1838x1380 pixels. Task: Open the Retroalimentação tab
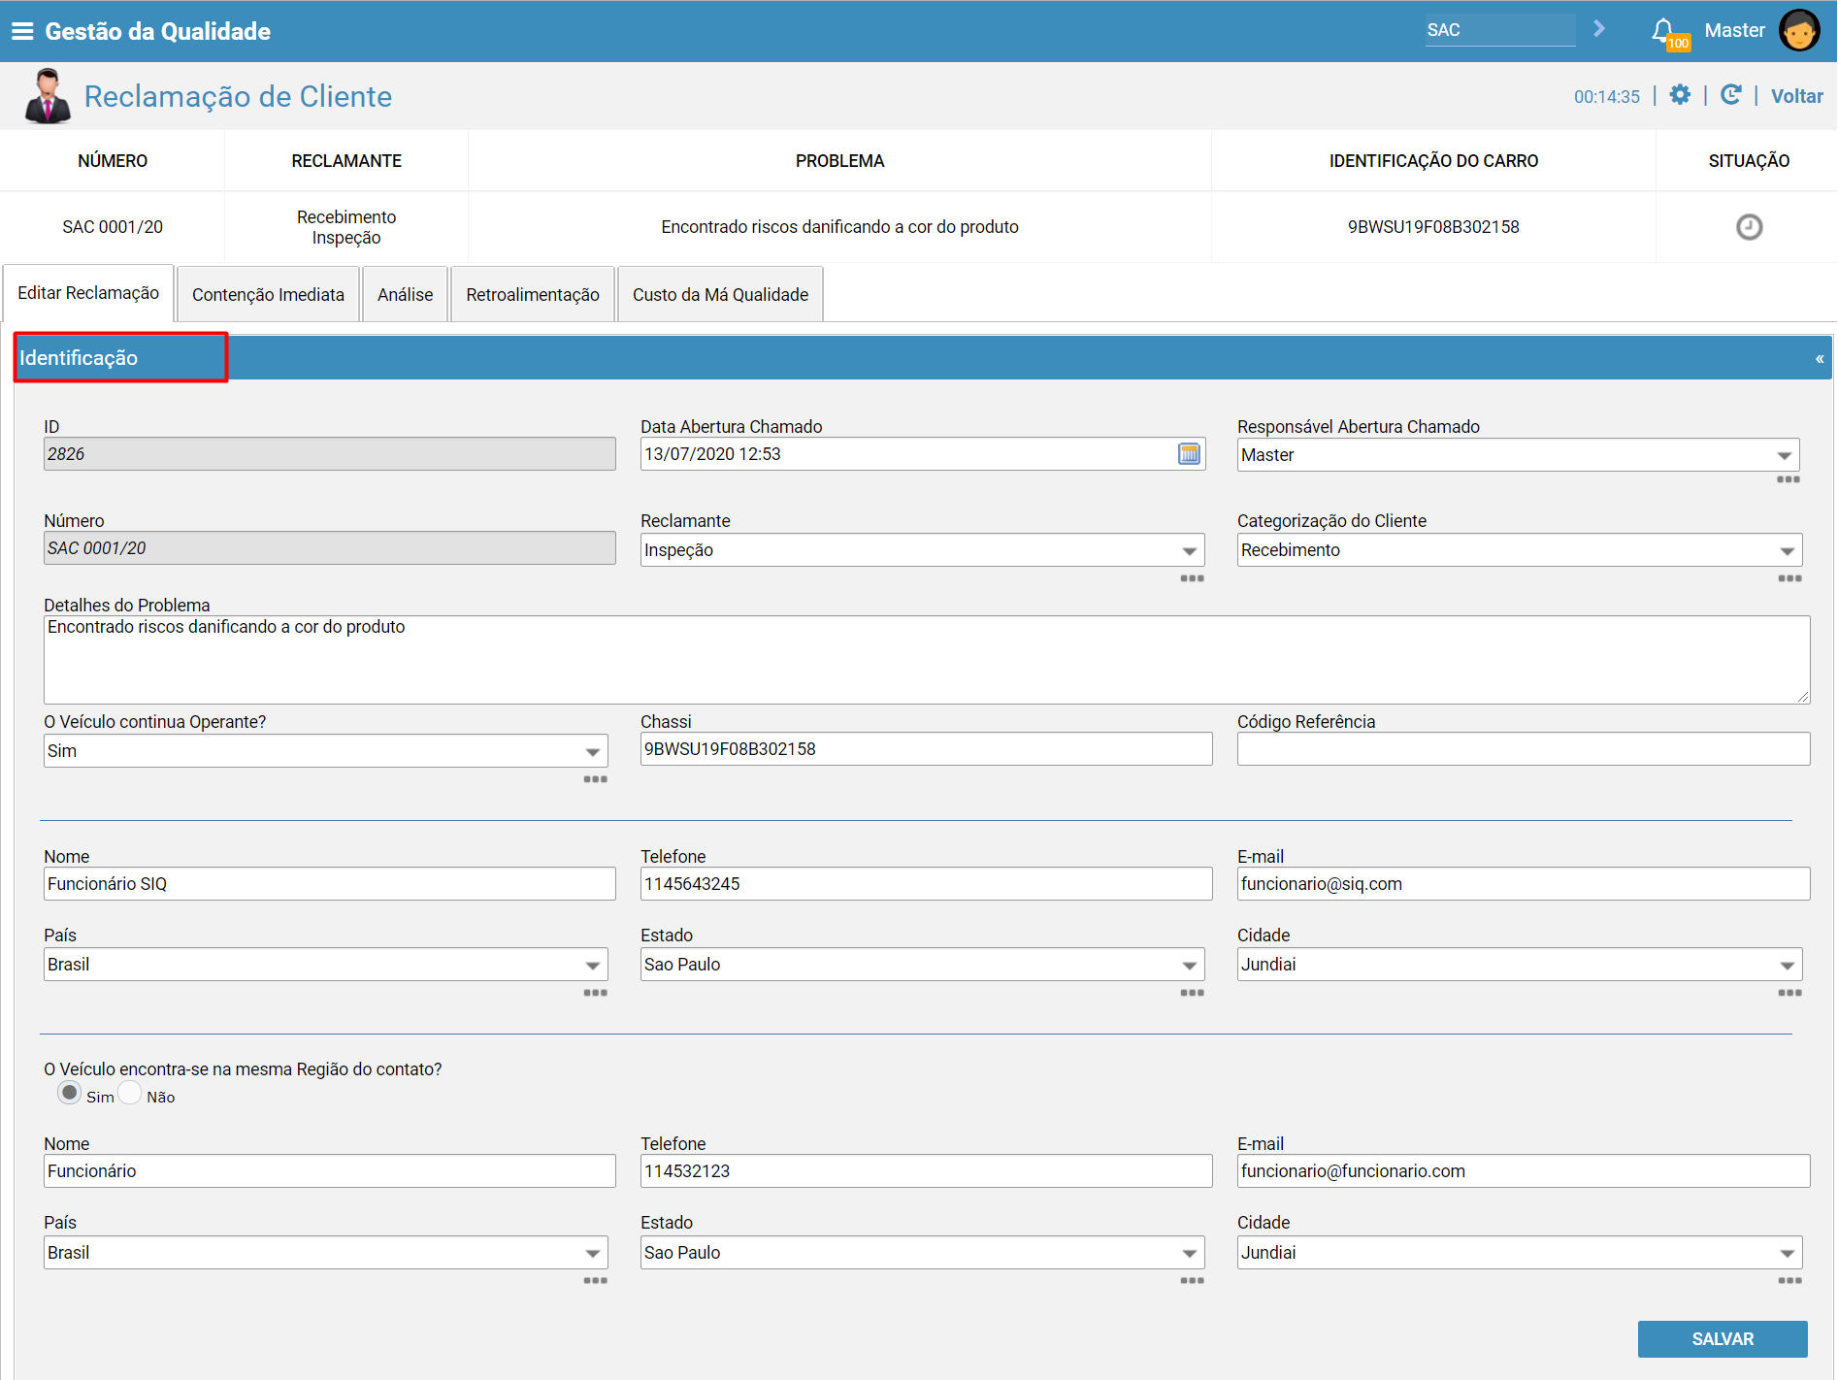pyautogui.click(x=533, y=295)
